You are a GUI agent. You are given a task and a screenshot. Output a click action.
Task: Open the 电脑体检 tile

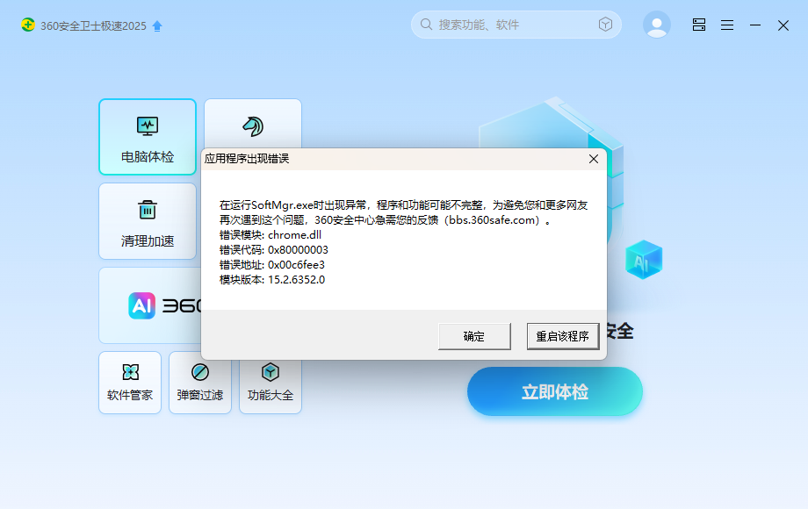(148, 137)
